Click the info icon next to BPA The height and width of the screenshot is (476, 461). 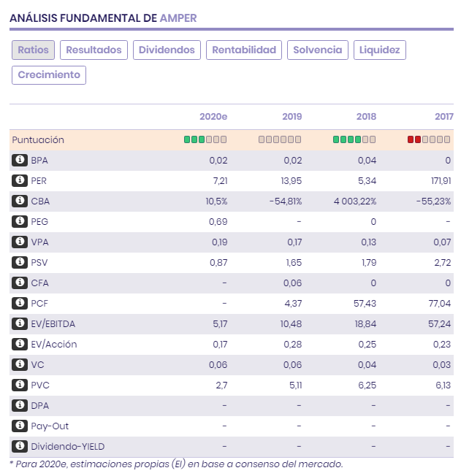tap(20, 160)
